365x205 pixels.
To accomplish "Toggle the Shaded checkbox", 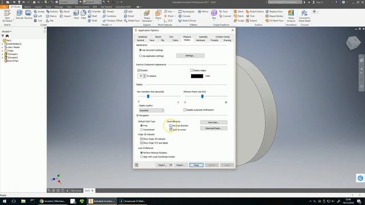I will coord(139,70).
